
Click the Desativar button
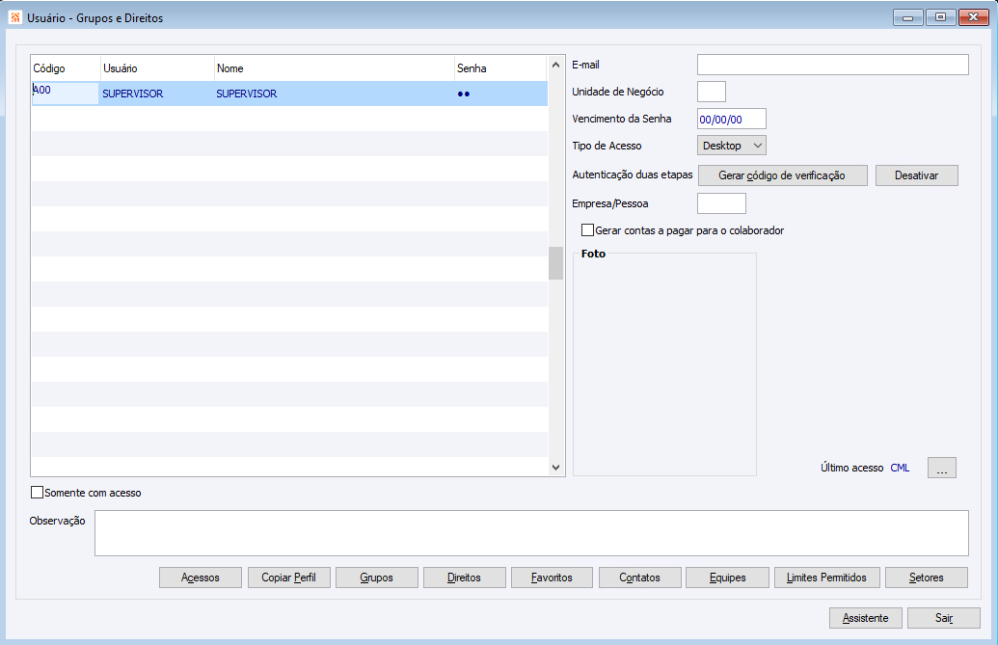click(917, 175)
